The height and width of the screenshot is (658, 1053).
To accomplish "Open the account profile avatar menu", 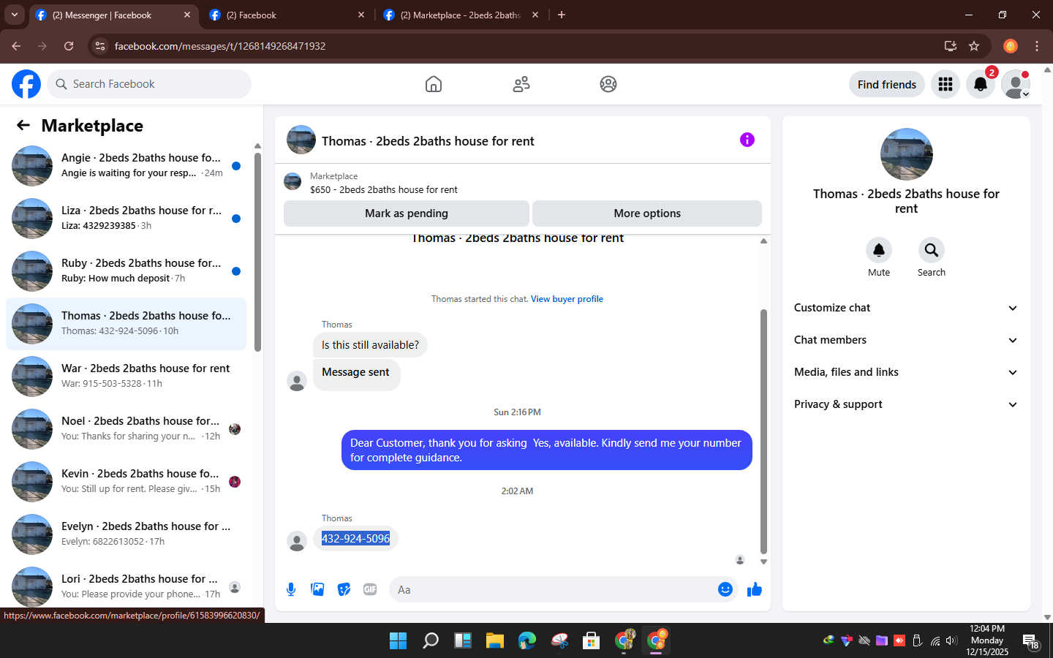I will [x=1016, y=84].
